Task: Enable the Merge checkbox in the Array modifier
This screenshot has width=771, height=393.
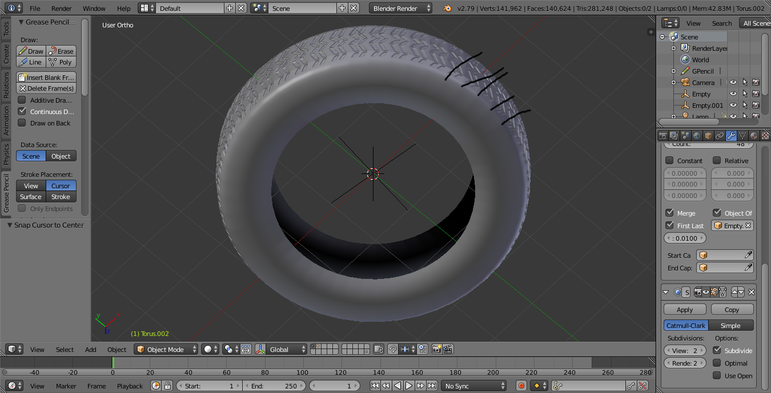Action: click(670, 213)
